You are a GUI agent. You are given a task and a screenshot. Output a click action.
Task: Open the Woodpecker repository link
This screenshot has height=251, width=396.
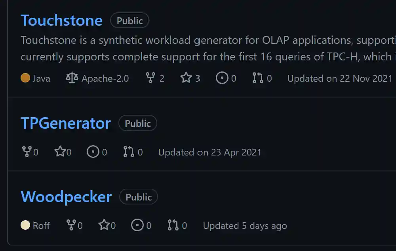tap(66, 197)
